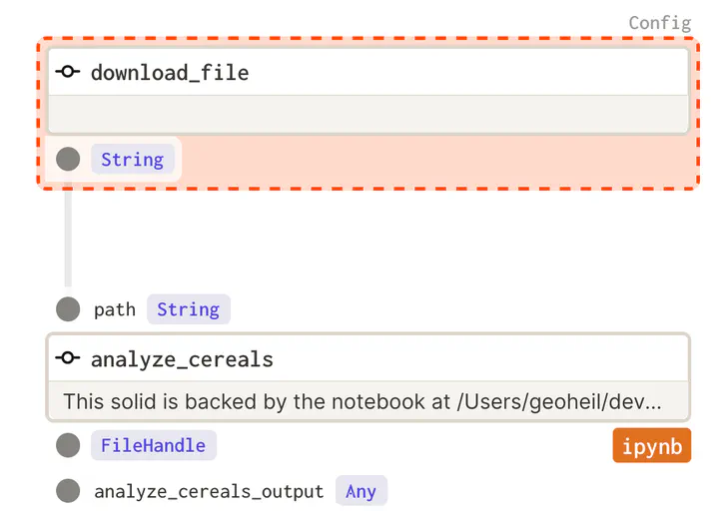Click the String type tag beside path
This screenshot has width=719, height=518.
(x=188, y=309)
